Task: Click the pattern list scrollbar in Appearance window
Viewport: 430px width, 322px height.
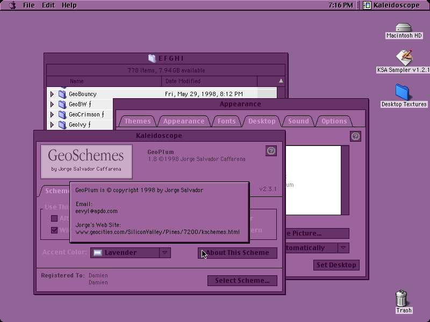Action: [345, 180]
